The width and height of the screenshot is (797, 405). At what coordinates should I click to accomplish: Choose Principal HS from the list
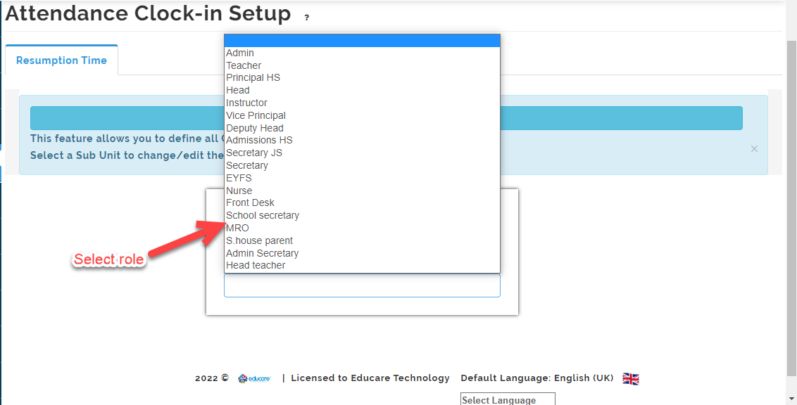point(362,77)
